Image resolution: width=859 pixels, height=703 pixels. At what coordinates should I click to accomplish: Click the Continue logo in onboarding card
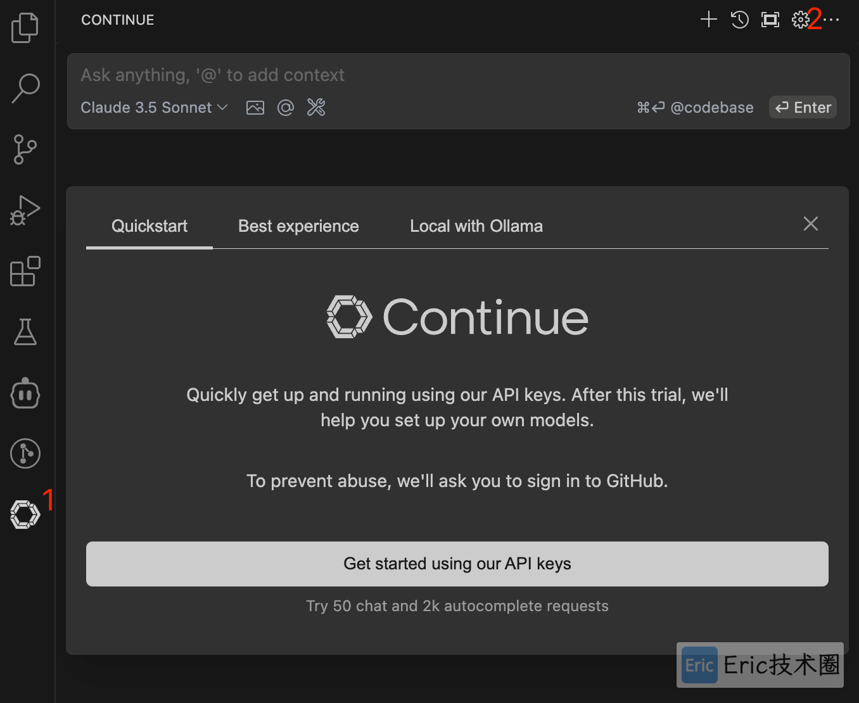pos(457,317)
